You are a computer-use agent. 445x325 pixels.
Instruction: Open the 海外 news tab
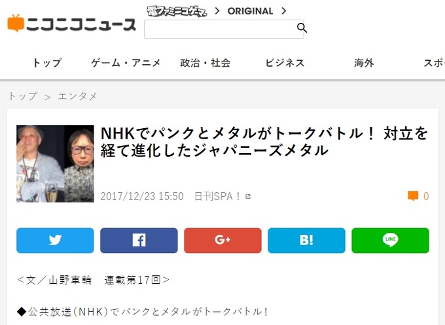[x=364, y=63]
